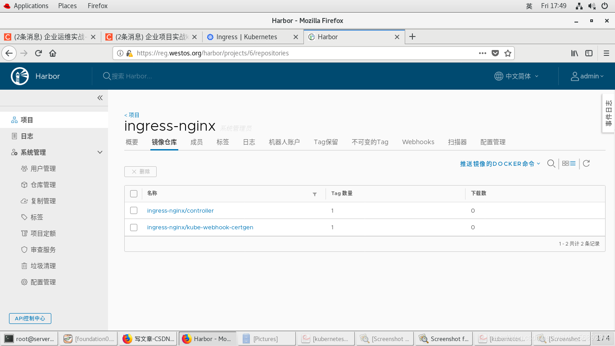Open Firefox hamburger menu

tap(606, 53)
